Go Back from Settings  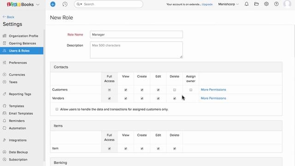(8, 17)
